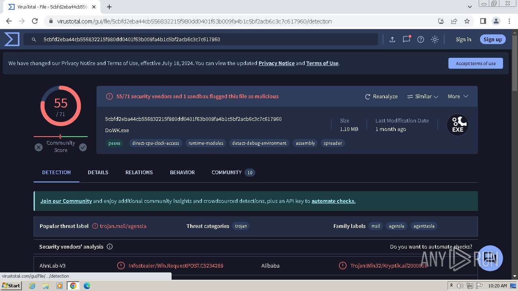Switch to the BEHAVIOR tab
Screen dimensions: 518x291
pyautogui.click(x=182, y=172)
